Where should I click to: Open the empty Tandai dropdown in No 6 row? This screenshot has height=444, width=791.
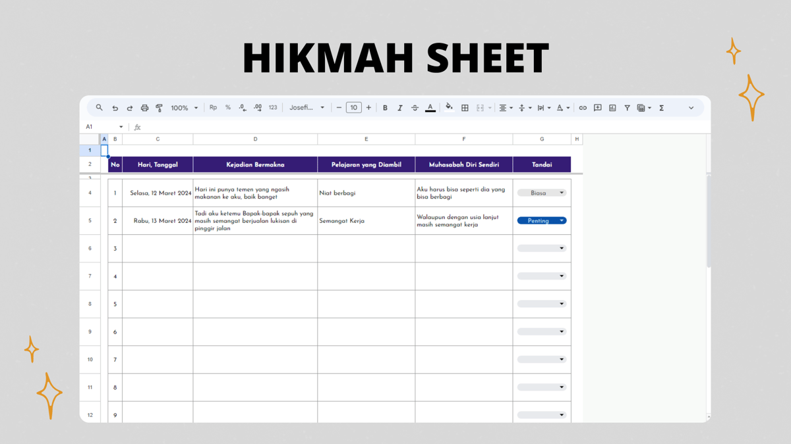(542, 332)
